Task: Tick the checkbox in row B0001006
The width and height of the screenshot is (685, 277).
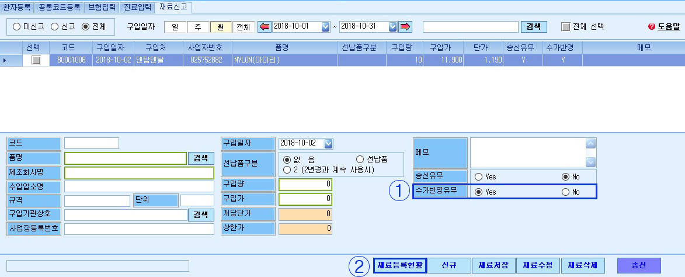Action: coord(36,60)
